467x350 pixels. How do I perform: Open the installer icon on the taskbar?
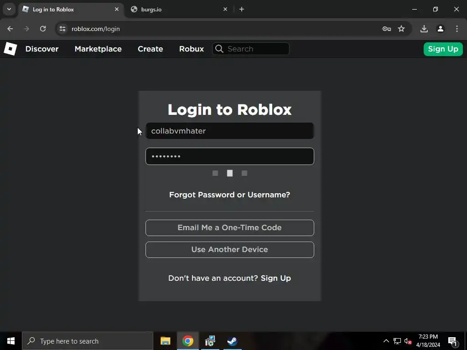[210, 341]
